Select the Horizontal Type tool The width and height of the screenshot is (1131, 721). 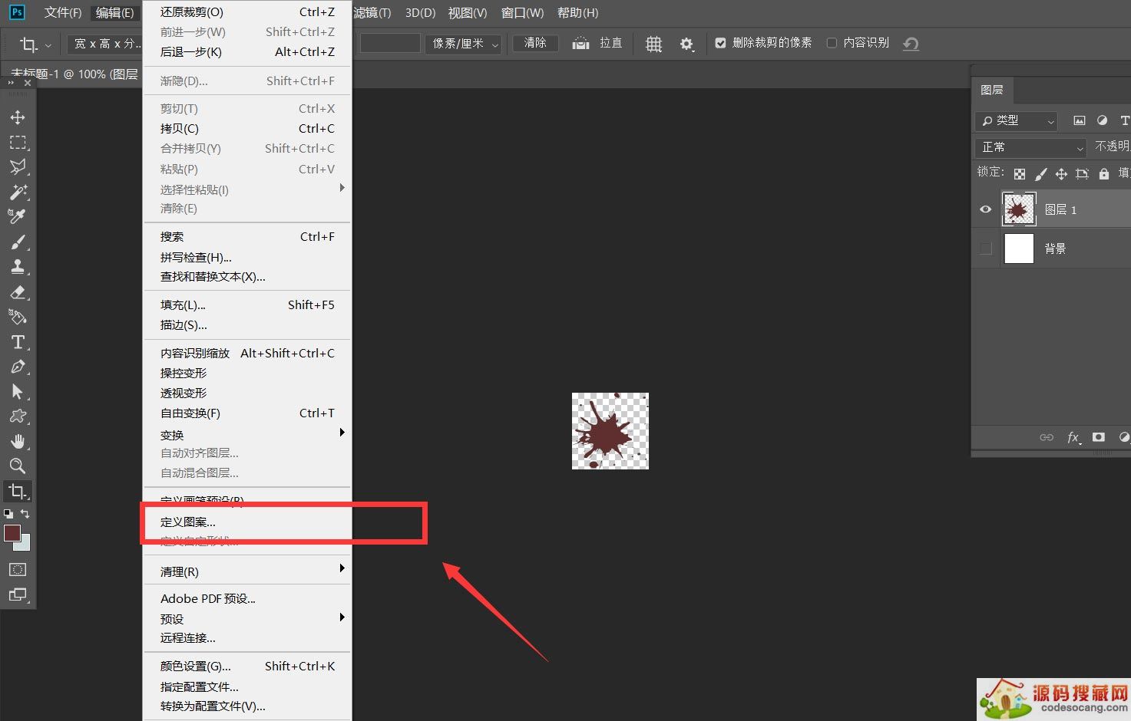18,342
